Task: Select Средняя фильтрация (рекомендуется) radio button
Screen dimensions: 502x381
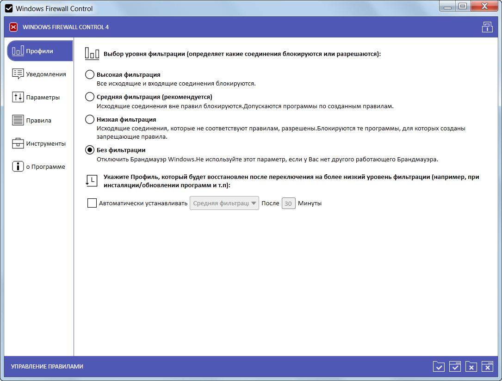Action: 90,97
